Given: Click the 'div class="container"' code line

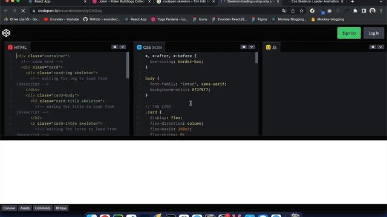Looking at the screenshot, I should coord(43,56).
